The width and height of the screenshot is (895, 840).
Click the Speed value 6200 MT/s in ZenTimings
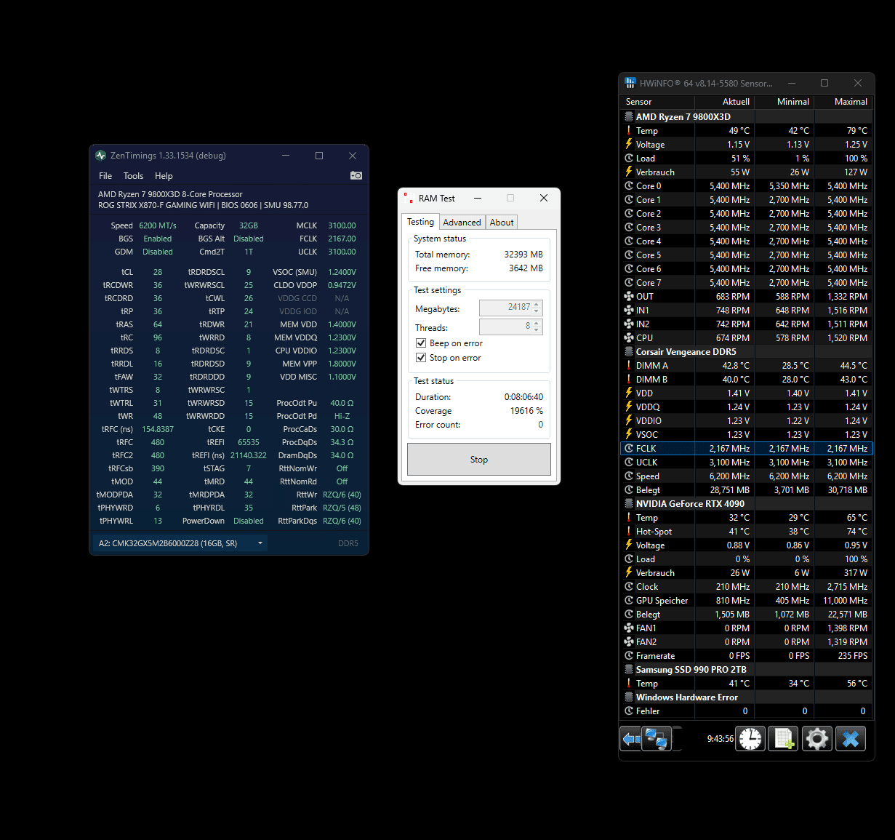click(158, 225)
